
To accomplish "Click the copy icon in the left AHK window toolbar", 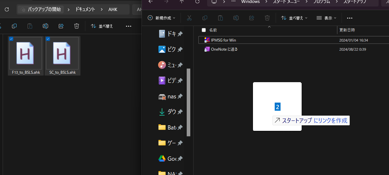I will tap(14, 26).
